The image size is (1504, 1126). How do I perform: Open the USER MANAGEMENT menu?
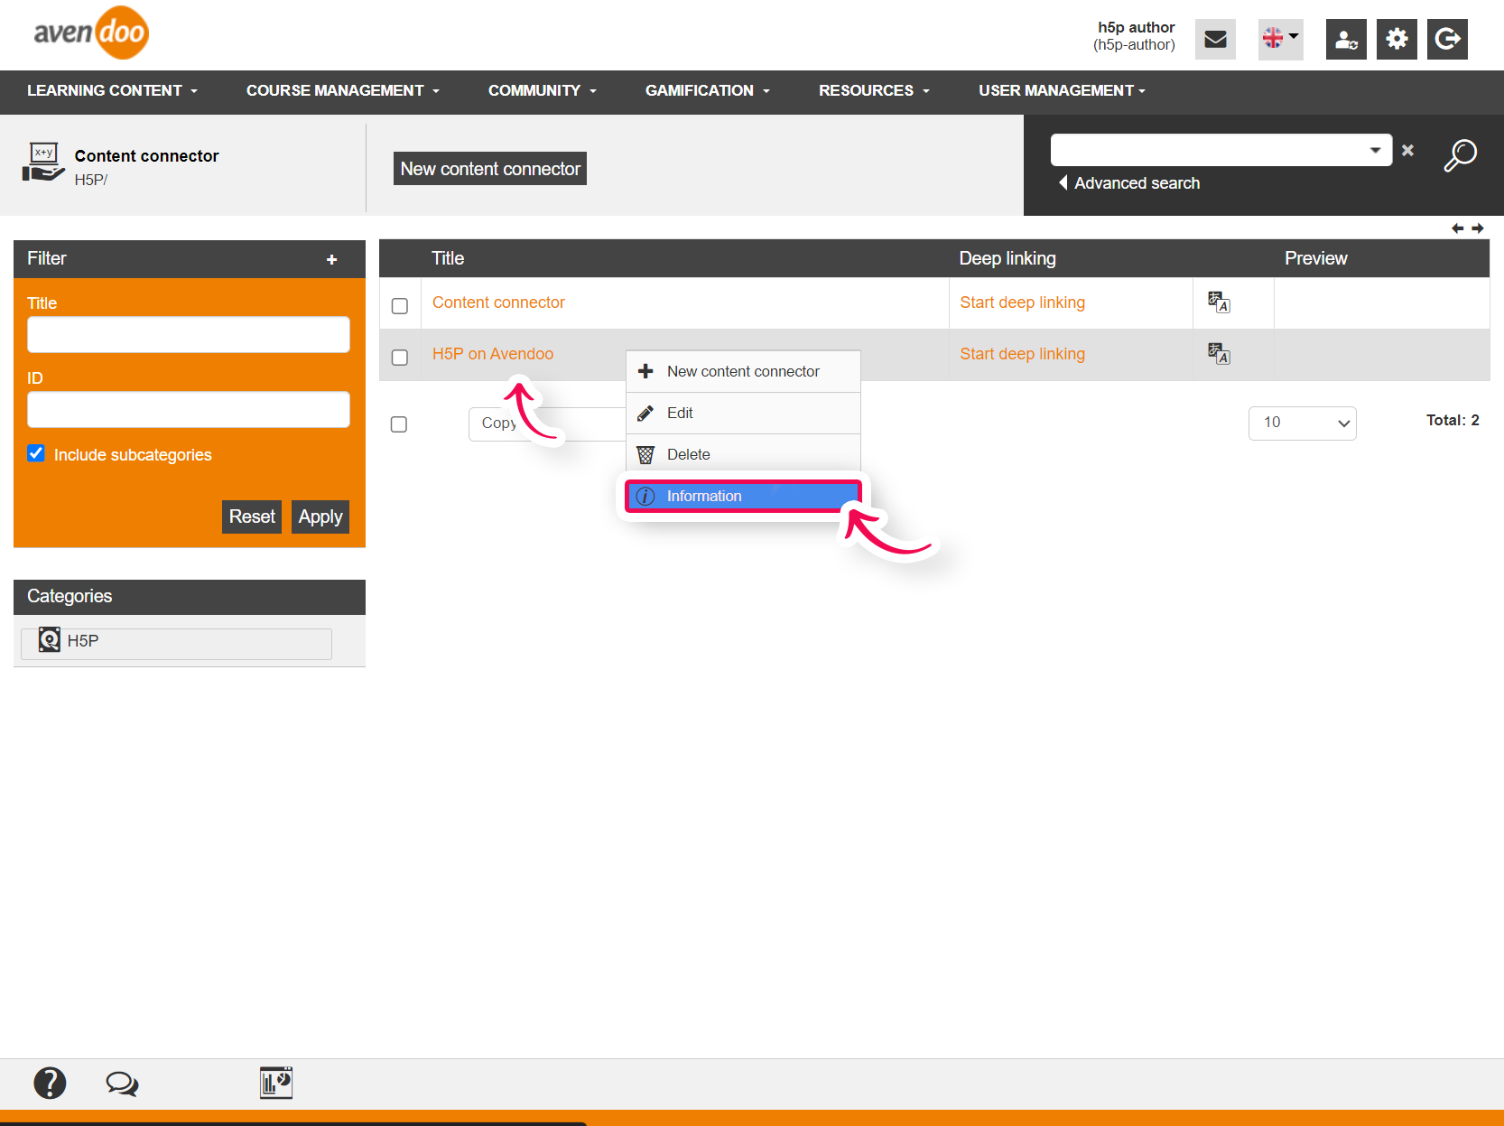click(1062, 90)
